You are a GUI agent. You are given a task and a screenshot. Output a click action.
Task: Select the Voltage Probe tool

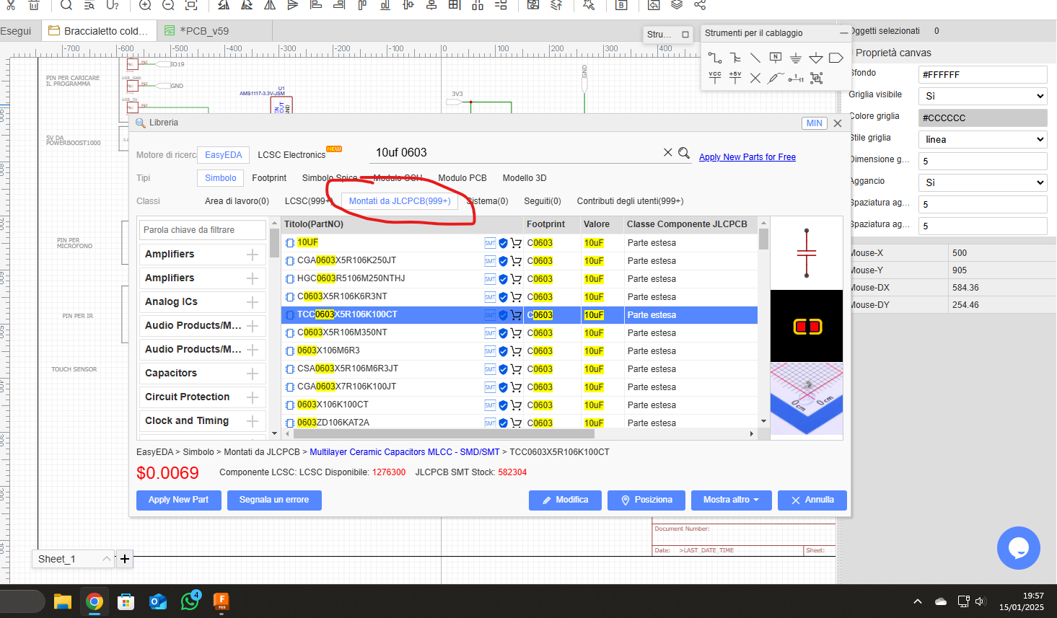coord(776,78)
